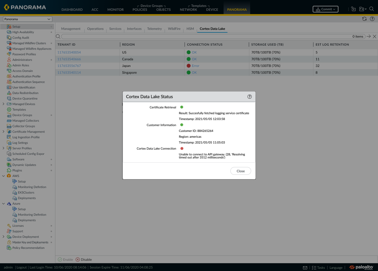
Task: Expand the Device Deployment node
Action: (x=3, y=237)
